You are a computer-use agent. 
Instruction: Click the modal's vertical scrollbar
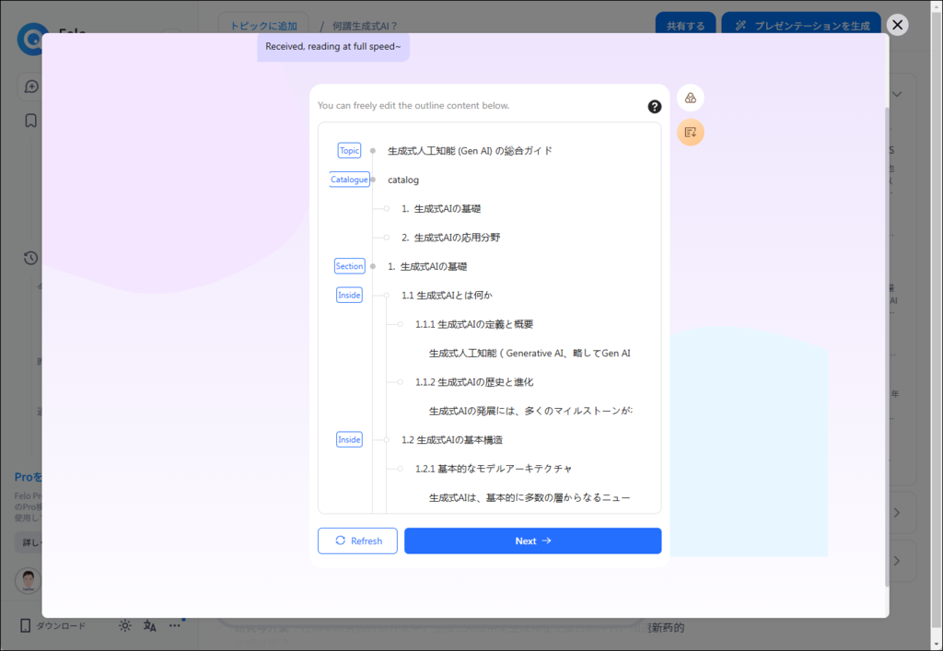pyautogui.click(x=887, y=347)
